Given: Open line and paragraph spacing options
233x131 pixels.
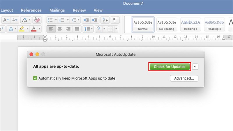Looking at the screenshot, I should [x=88, y=29].
